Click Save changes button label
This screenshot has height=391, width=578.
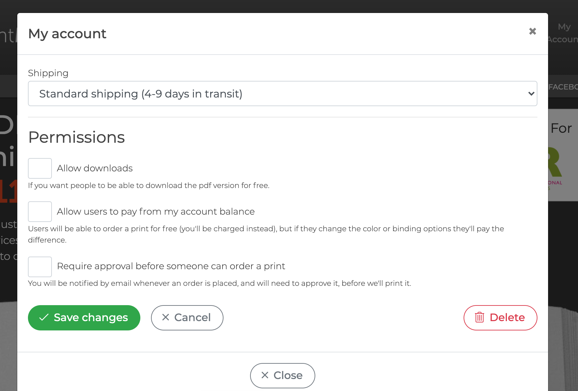coord(91,317)
